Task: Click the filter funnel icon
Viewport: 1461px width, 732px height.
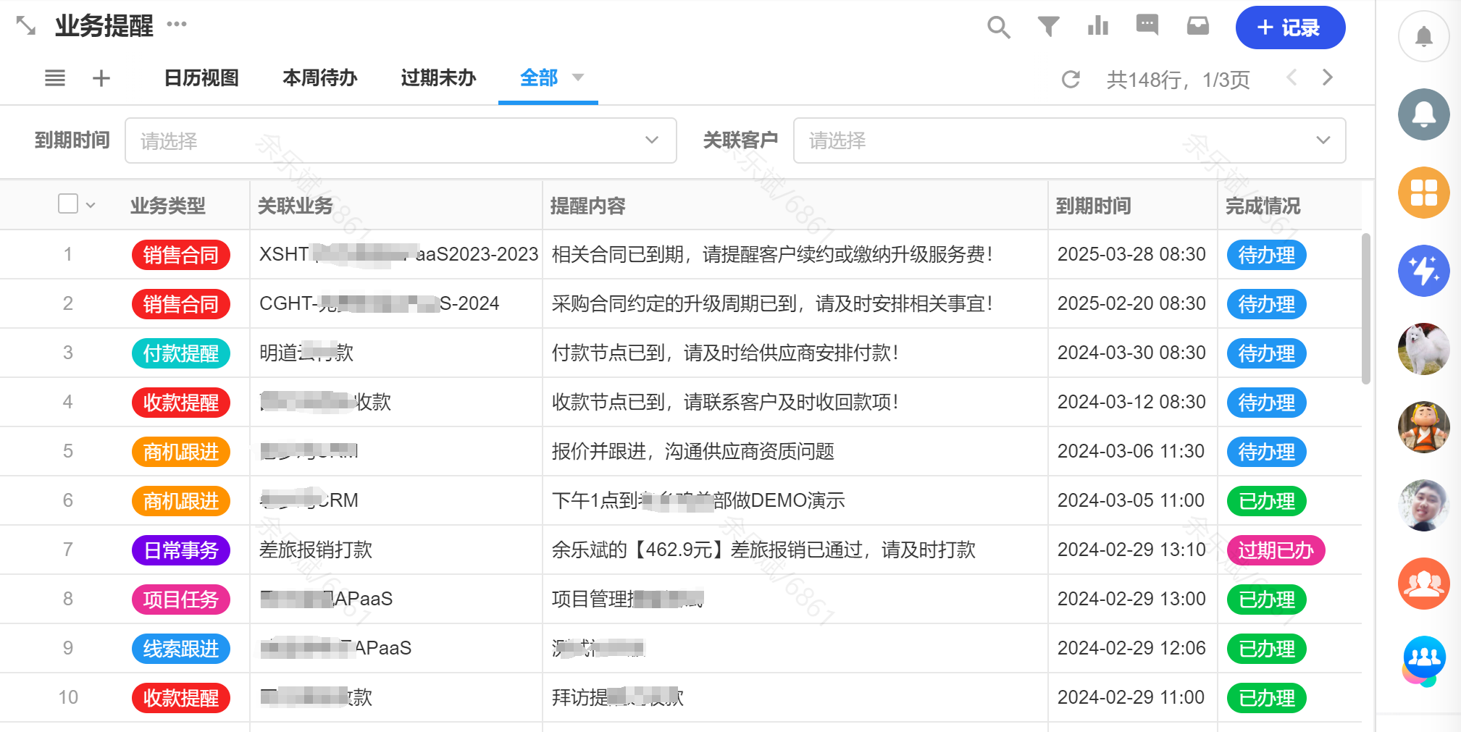Action: 1048,27
